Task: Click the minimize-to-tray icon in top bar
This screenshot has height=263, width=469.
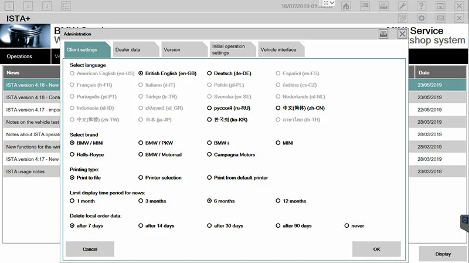Action: click(440, 6)
